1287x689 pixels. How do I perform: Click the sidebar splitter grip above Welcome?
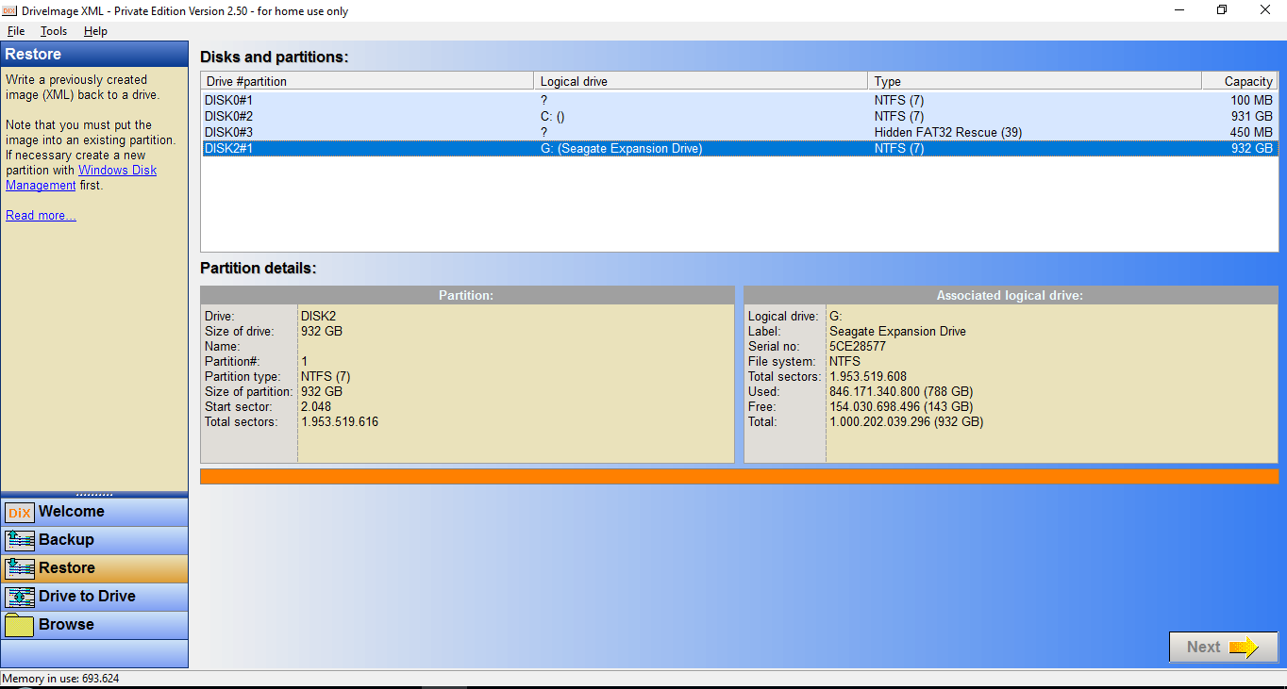point(94,494)
